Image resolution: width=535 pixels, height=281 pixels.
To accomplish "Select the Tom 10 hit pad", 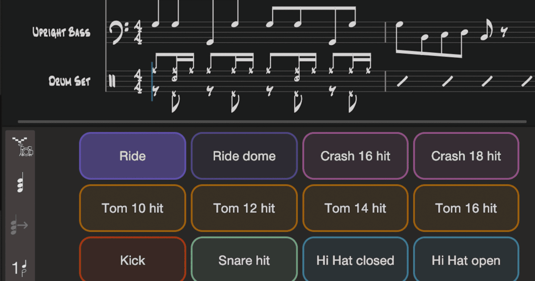I will (132, 208).
